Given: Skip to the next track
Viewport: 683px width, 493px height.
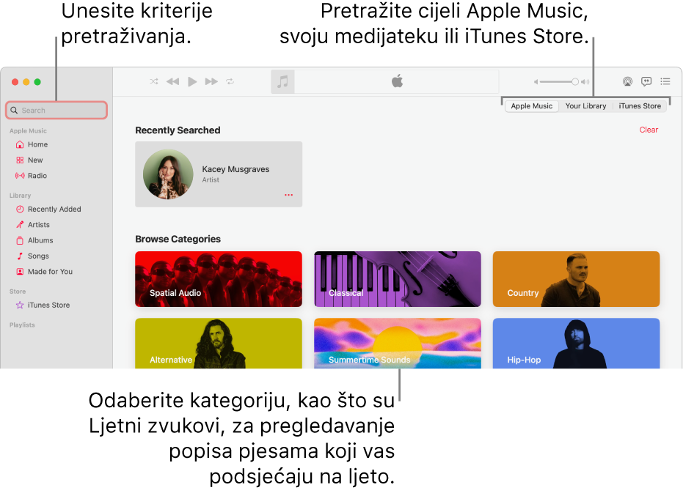Looking at the screenshot, I should click(211, 81).
